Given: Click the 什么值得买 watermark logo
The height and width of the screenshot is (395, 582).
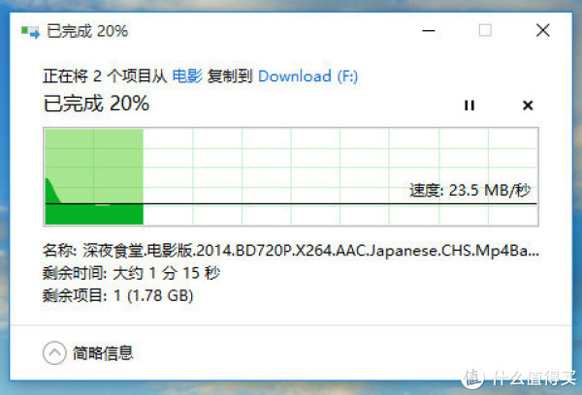Looking at the screenshot, I should (x=518, y=378).
